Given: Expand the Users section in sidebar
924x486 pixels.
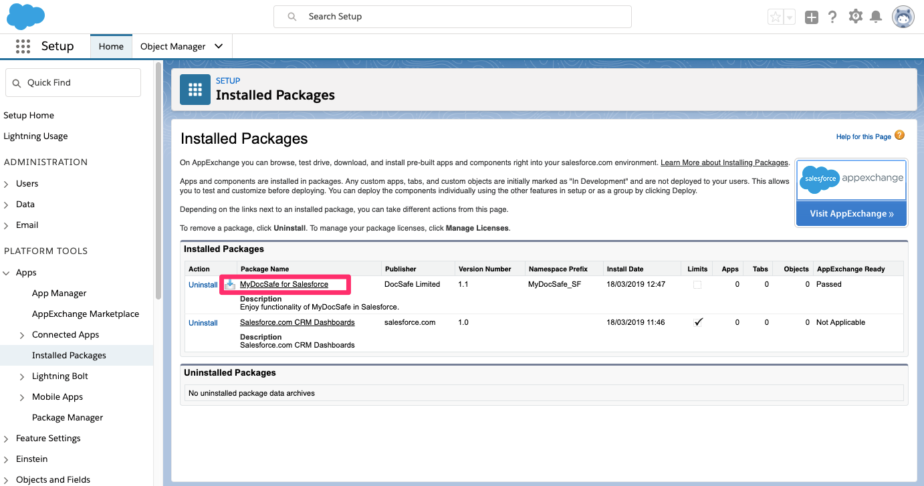Looking at the screenshot, I should pos(7,184).
